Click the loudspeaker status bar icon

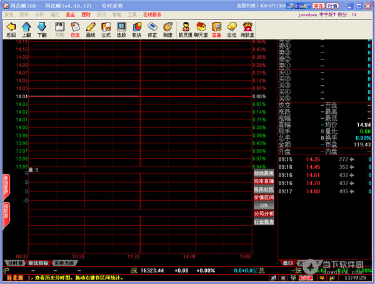coord(332,278)
